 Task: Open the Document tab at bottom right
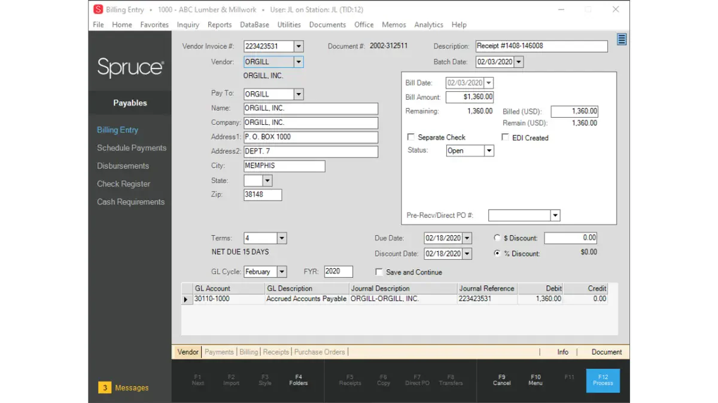point(607,352)
